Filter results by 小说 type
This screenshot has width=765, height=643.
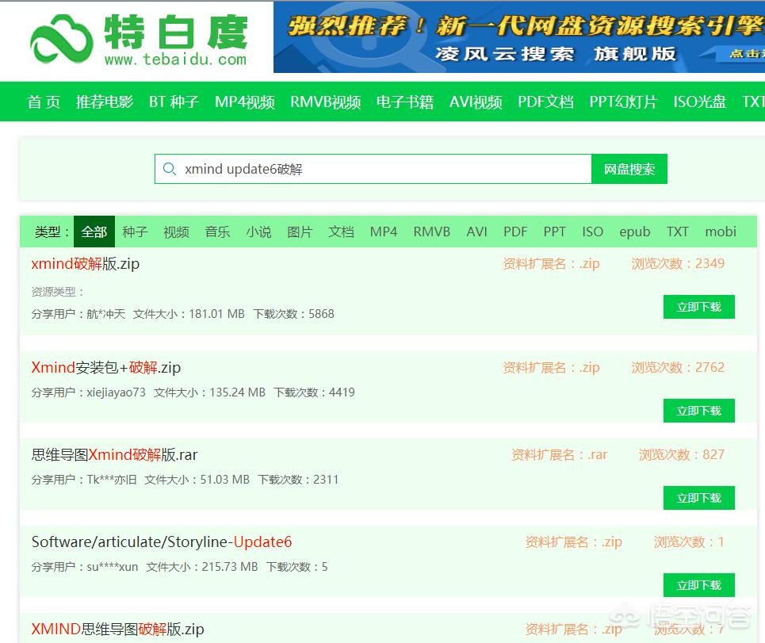[x=258, y=232]
